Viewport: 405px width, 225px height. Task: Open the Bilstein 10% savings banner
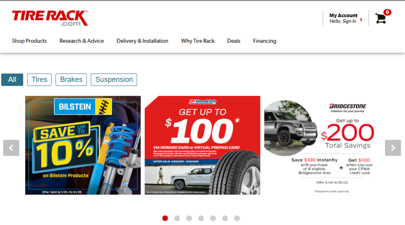click(83, 145)
